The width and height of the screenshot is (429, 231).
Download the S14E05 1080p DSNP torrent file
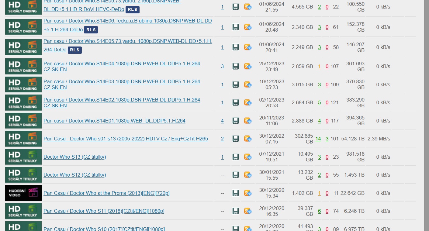coord(236,47)
